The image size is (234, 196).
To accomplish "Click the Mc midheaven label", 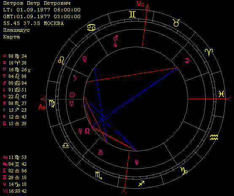I will pos(140,4).
